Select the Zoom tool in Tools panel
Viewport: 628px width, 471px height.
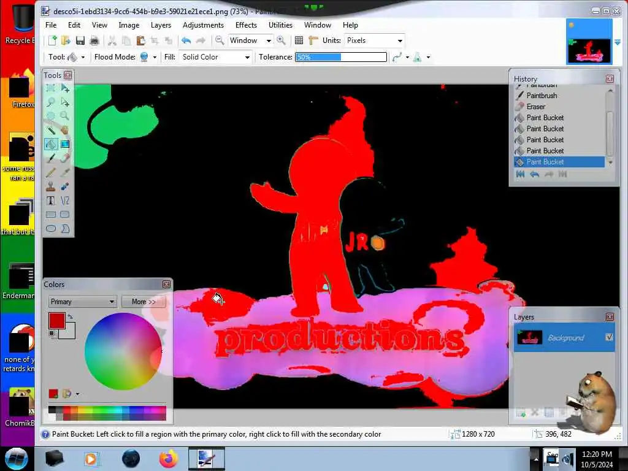tap(65, 116)
